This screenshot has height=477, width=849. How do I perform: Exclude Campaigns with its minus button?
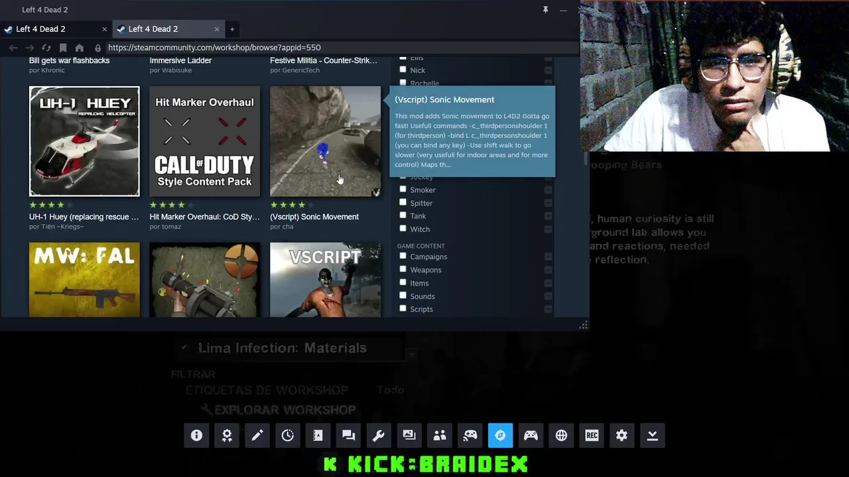[x=548, y=257]
